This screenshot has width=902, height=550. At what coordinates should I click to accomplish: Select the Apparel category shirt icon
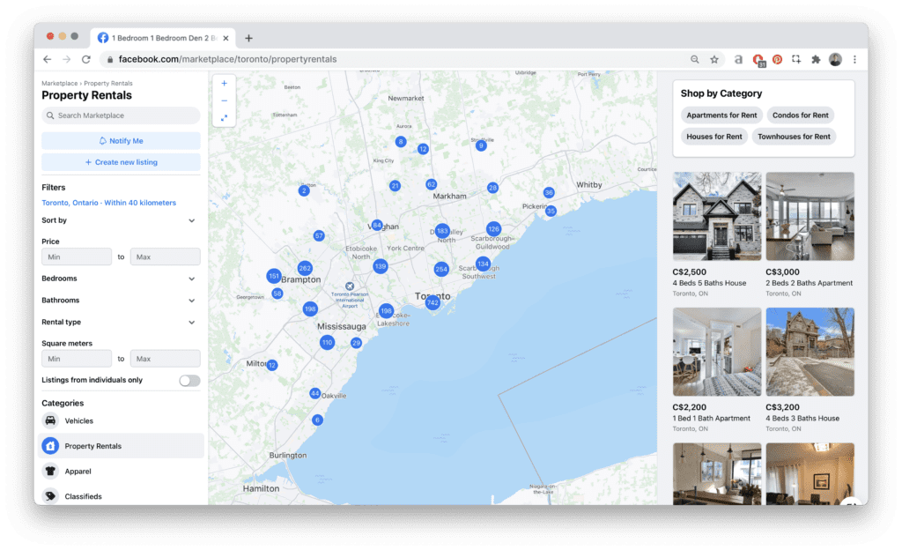(x=50, y=472)
